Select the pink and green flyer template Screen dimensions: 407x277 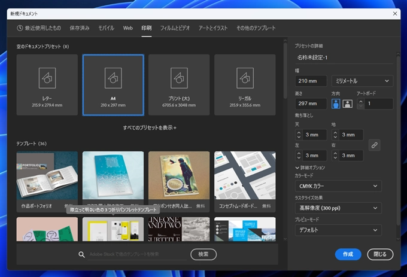point(47,229)
